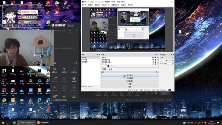
Task: Open 文件(F) menu in OBS
Action: tap(84, 5)
